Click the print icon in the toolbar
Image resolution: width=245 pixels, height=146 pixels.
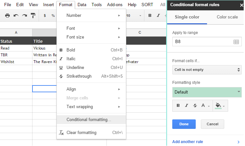(x=7, y=16)
